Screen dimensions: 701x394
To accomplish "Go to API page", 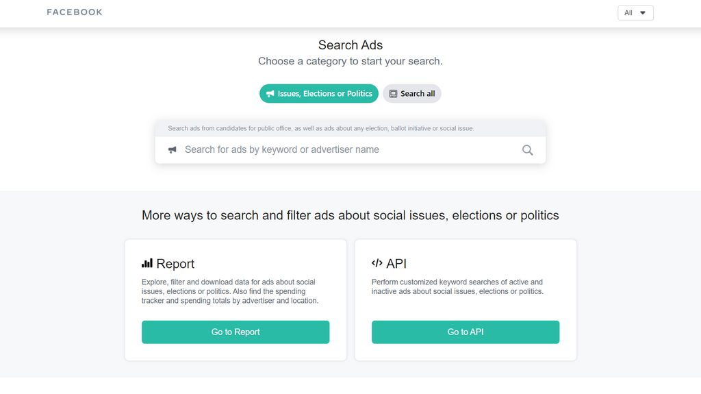I will pos(466,332).
